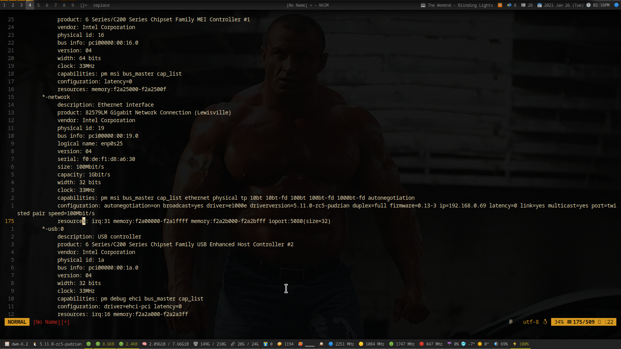Viewport: 621px width, 349px height.
Task: Click the battery lightning bolt icon
Action: pos(515,344)
